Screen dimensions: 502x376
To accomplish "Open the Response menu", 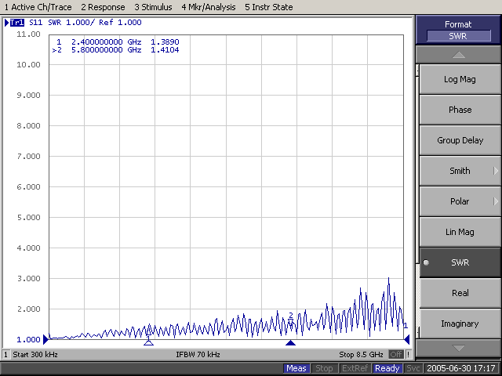I will (103, 7).
